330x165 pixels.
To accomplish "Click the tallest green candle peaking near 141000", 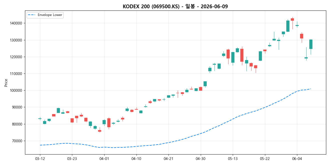I will 288,26.
